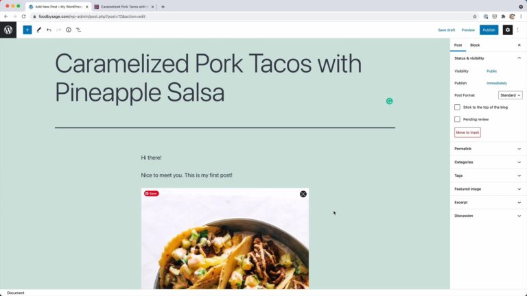
Task: Click the 'Hi there!' paragraph
Action: click(151, 158)
